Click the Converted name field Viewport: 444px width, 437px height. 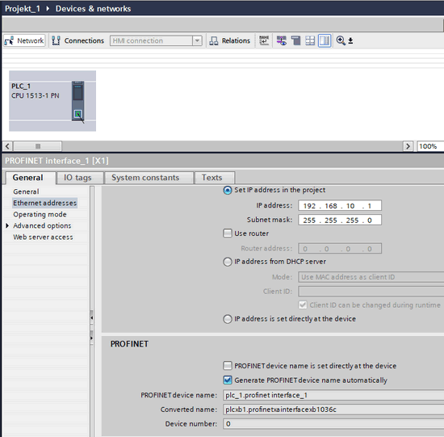[333, 410]
